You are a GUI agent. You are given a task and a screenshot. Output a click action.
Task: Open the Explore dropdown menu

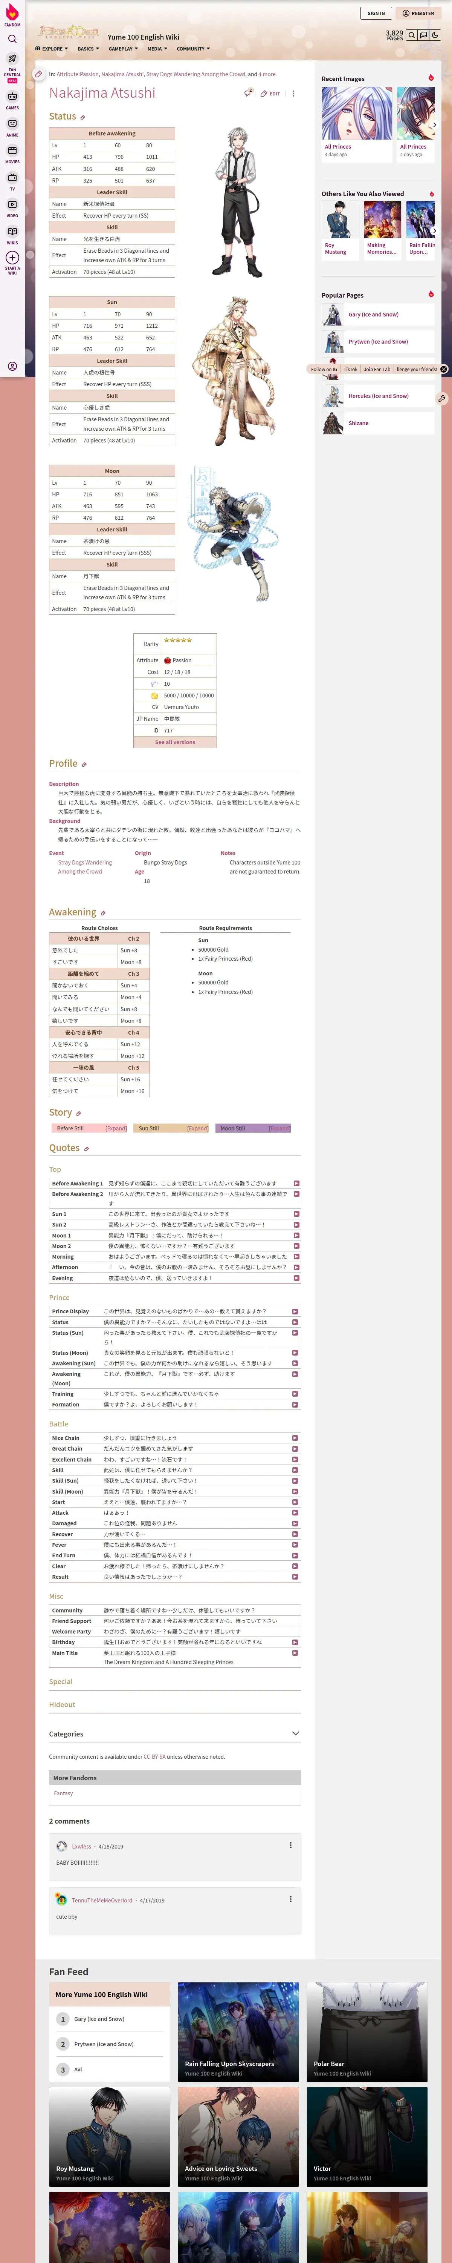(51, 49)
